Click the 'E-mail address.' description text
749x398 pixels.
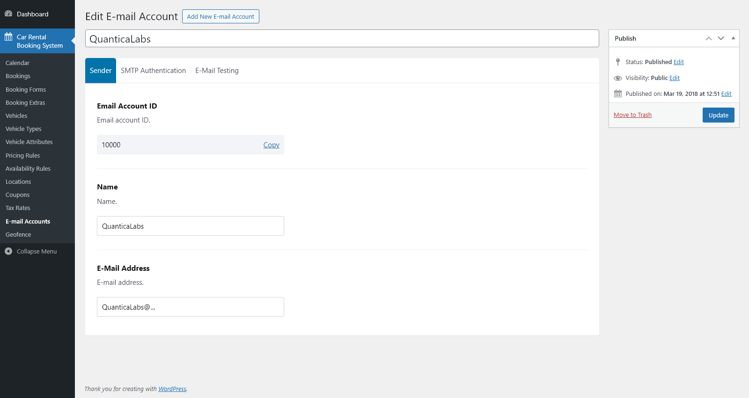click(120, 282)
